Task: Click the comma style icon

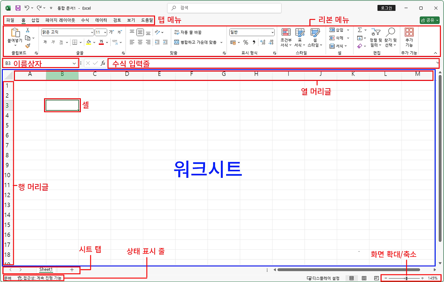Action: [254, 42]
